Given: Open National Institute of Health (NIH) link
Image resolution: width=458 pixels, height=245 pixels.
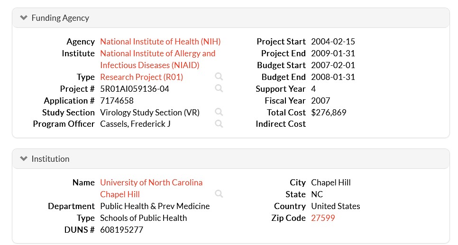Looking at the screenshot, I should pyautogui.click(x=160, y=42).
